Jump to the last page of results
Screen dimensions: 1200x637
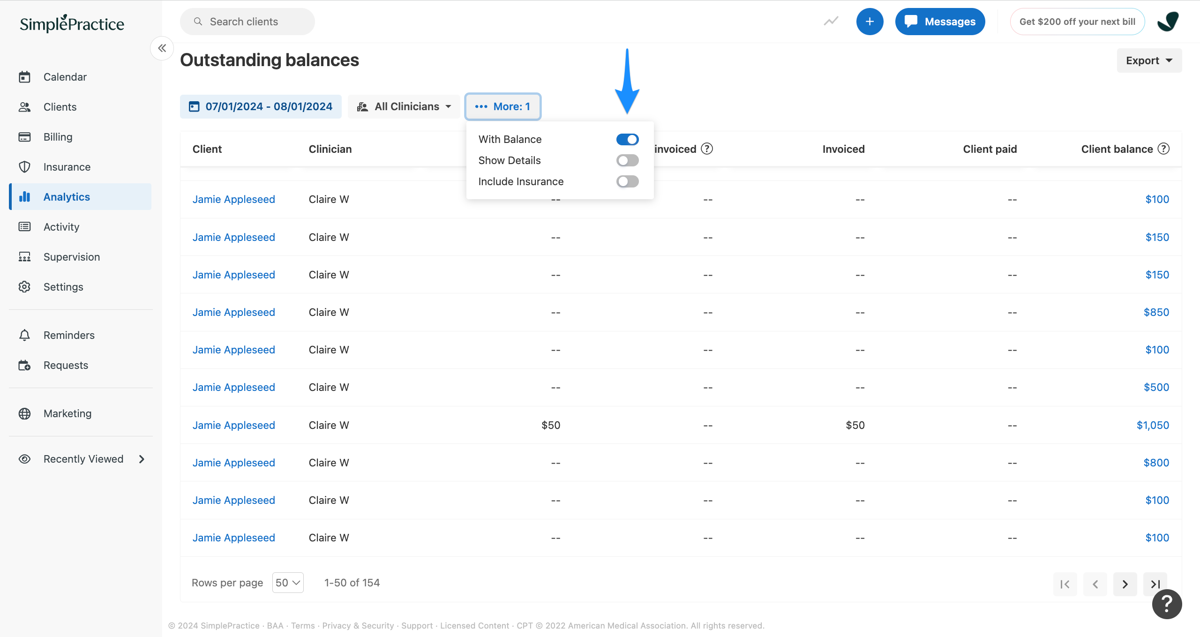click(x=1155, y=584)
